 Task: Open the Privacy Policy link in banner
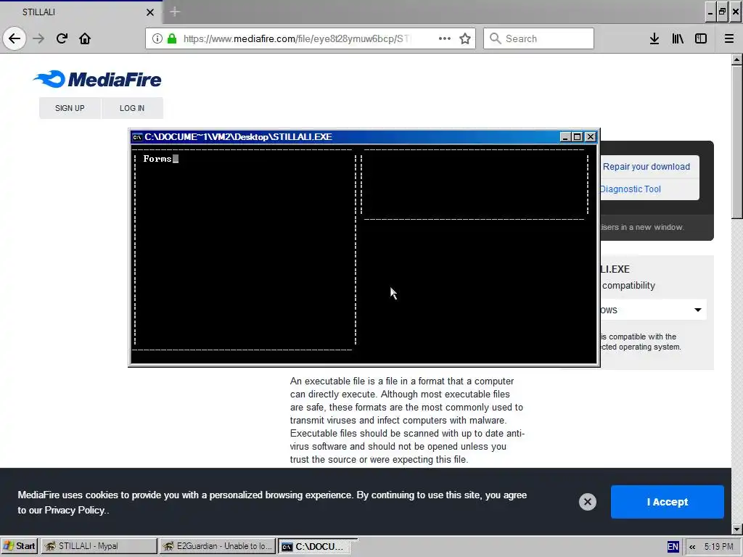(x=75, y=510)
